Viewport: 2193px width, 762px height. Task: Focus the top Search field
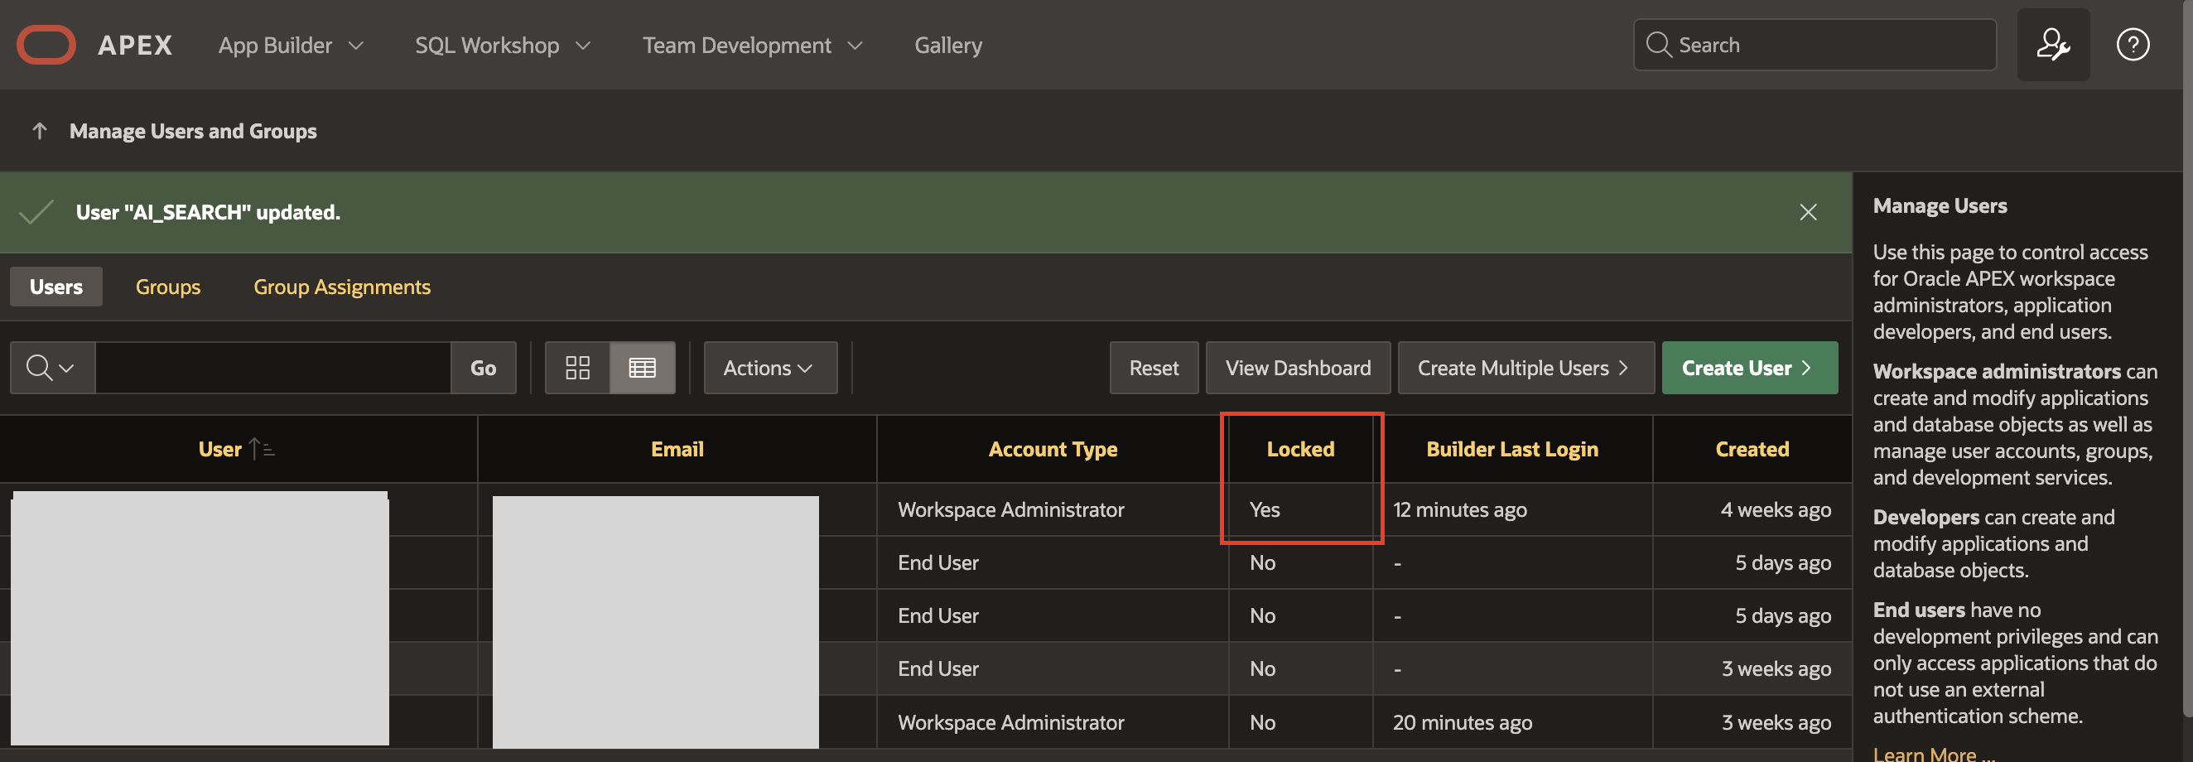tap(1815, 45)
